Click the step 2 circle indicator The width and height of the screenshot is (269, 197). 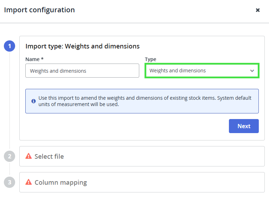tap(9, 156)
